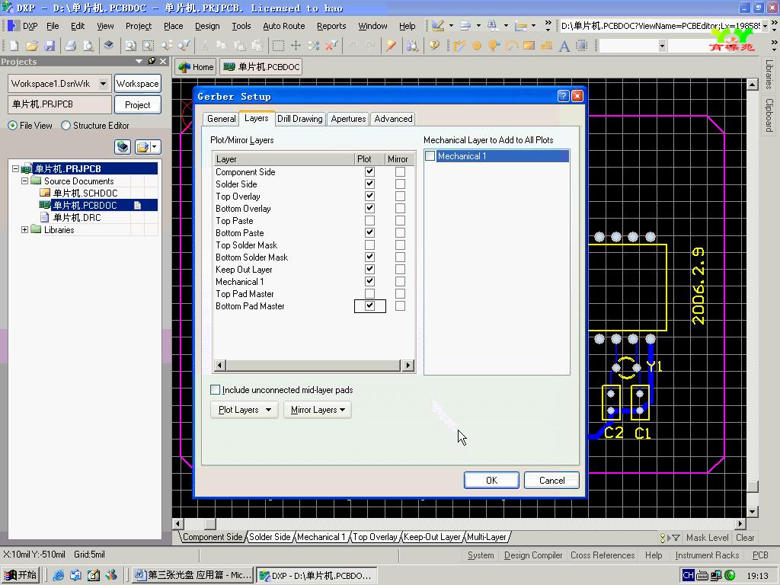Open the Mirror Layers dropdown menu
Image resolution: width=780 pixels, height=585 pixels.
point(318,410)
